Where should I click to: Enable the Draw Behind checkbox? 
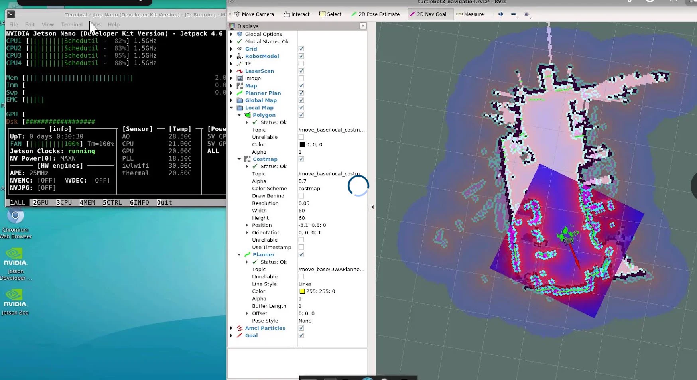301,196
